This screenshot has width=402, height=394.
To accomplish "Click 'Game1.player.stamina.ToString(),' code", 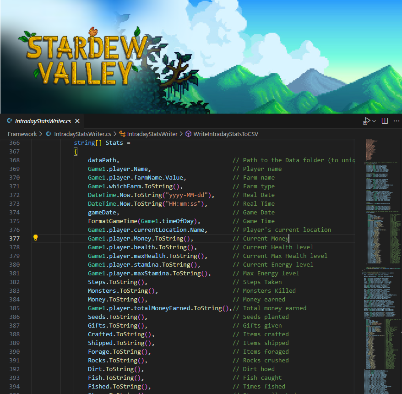I will pos(144,265).
